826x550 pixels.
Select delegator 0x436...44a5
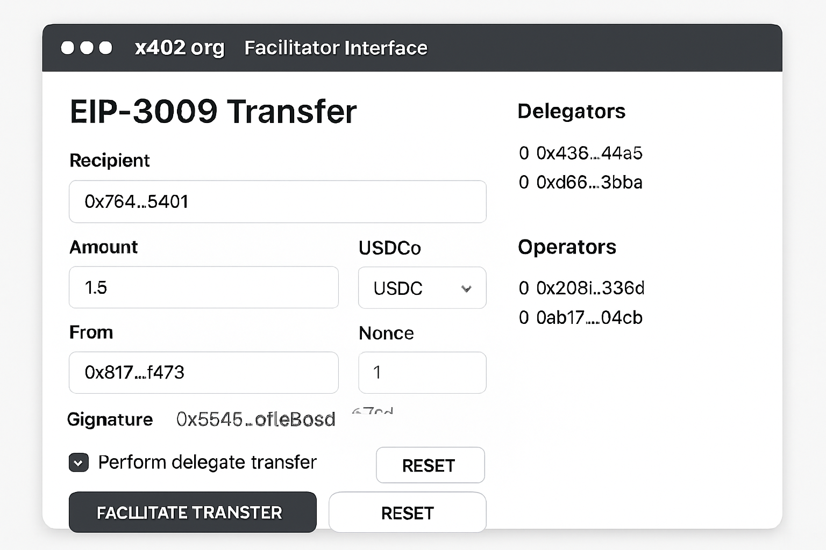(589, 153)
